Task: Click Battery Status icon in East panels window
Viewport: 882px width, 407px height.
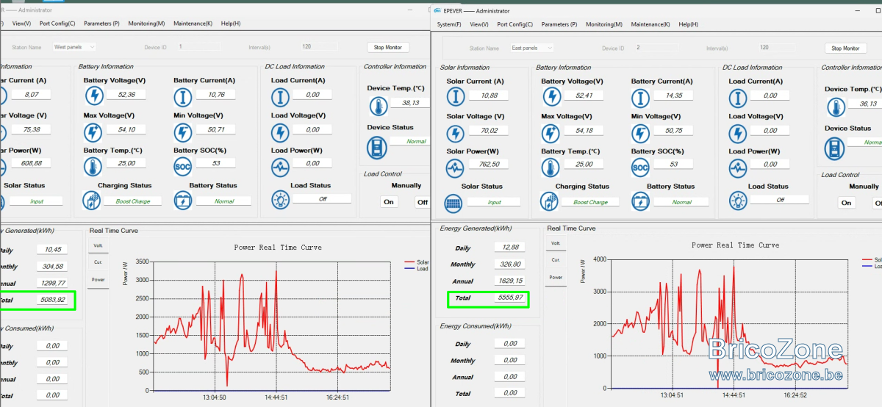Action: pyautogui.click(x=641, y=201)
